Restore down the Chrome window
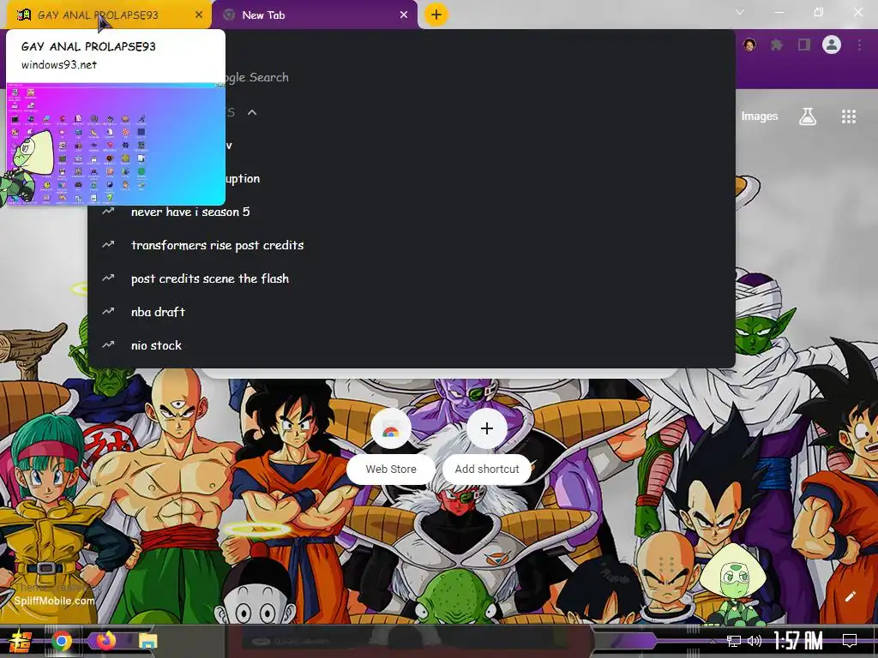Screen dimensions: 878x658 tap(819, 12)
